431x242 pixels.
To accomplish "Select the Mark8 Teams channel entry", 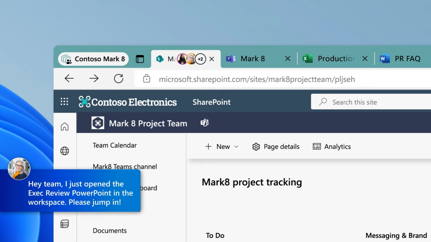I will coord(124,166).
